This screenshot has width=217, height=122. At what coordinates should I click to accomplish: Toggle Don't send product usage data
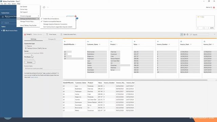coord(58,27)
